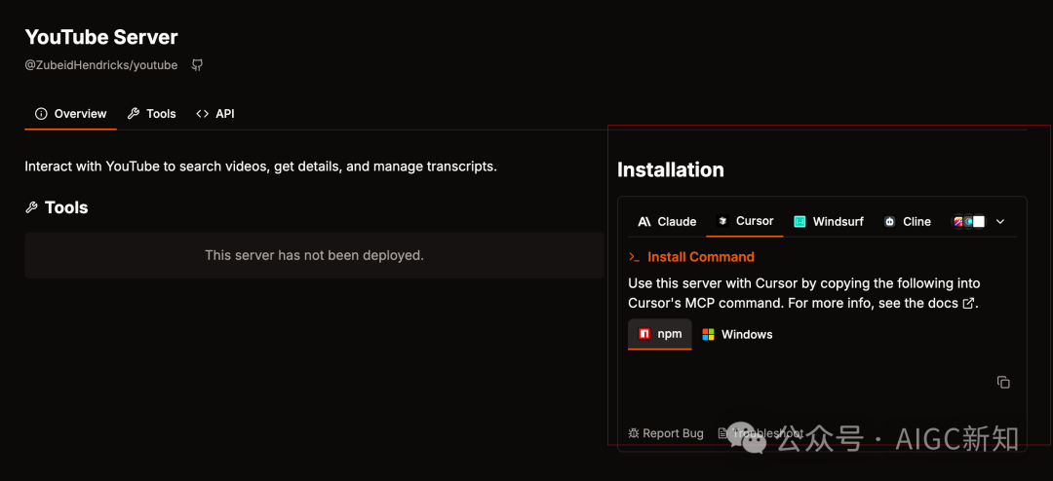The height and width of the screenshot is (481, 1053).
Task: Click the Tools section heading
Action: (x=66, y=207)
